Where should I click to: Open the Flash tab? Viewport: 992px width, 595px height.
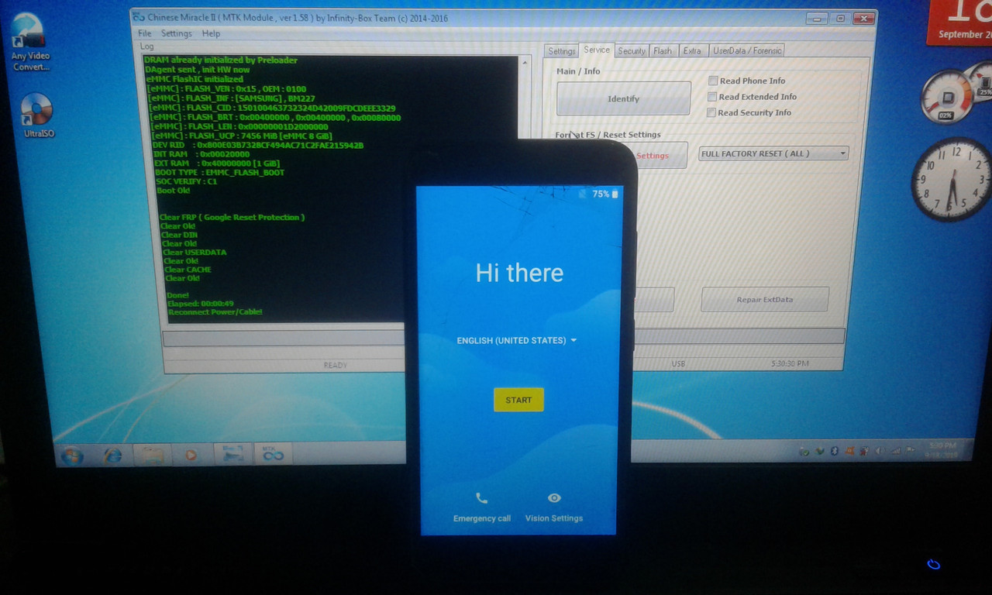[x=663, y=51]
